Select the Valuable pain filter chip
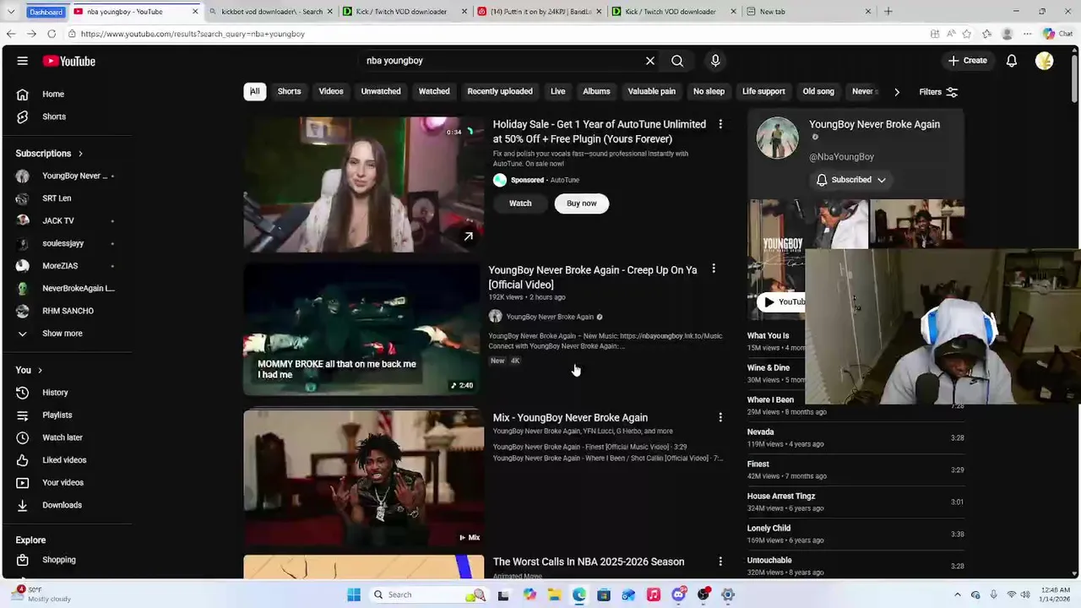The height and width of the screenshot is (608, 1081). [x=652, y=91]
